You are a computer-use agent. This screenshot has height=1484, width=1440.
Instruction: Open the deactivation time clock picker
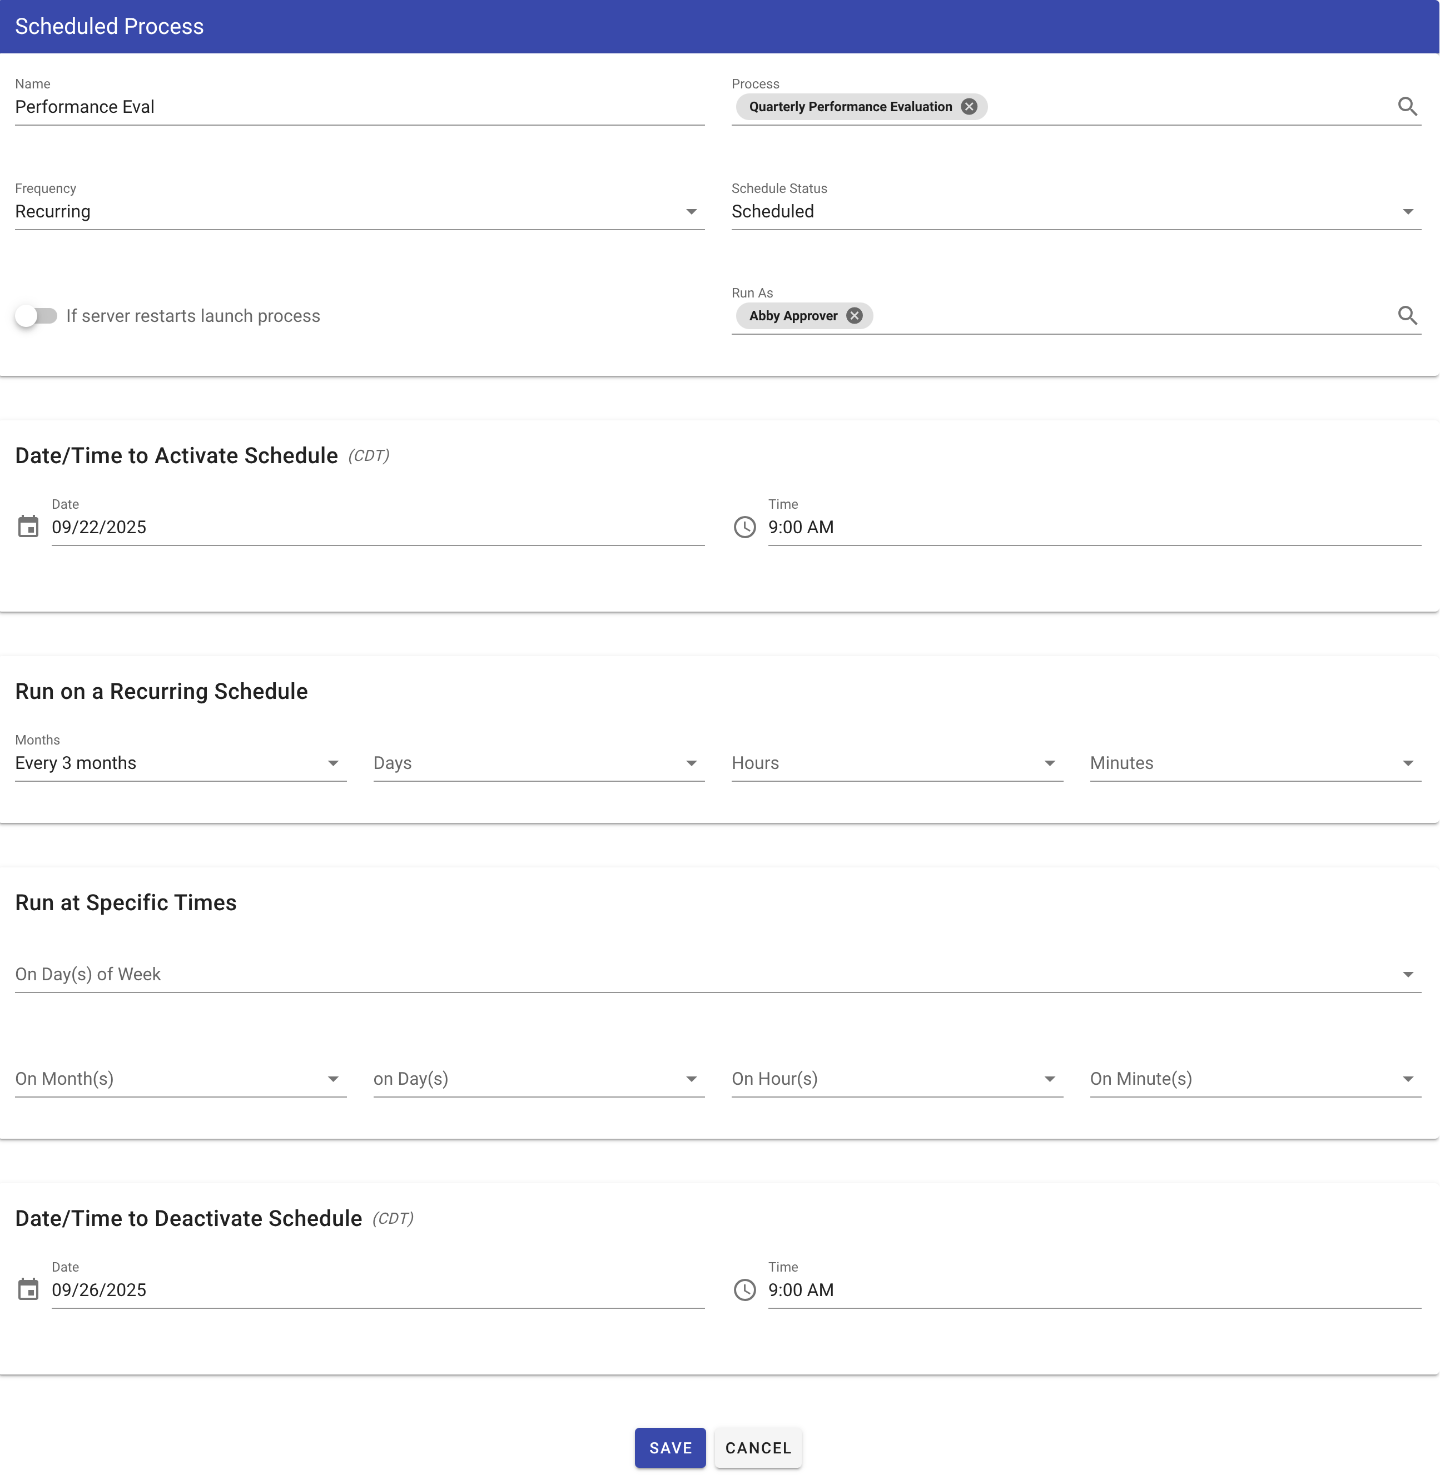click(x=745, y=1291)
